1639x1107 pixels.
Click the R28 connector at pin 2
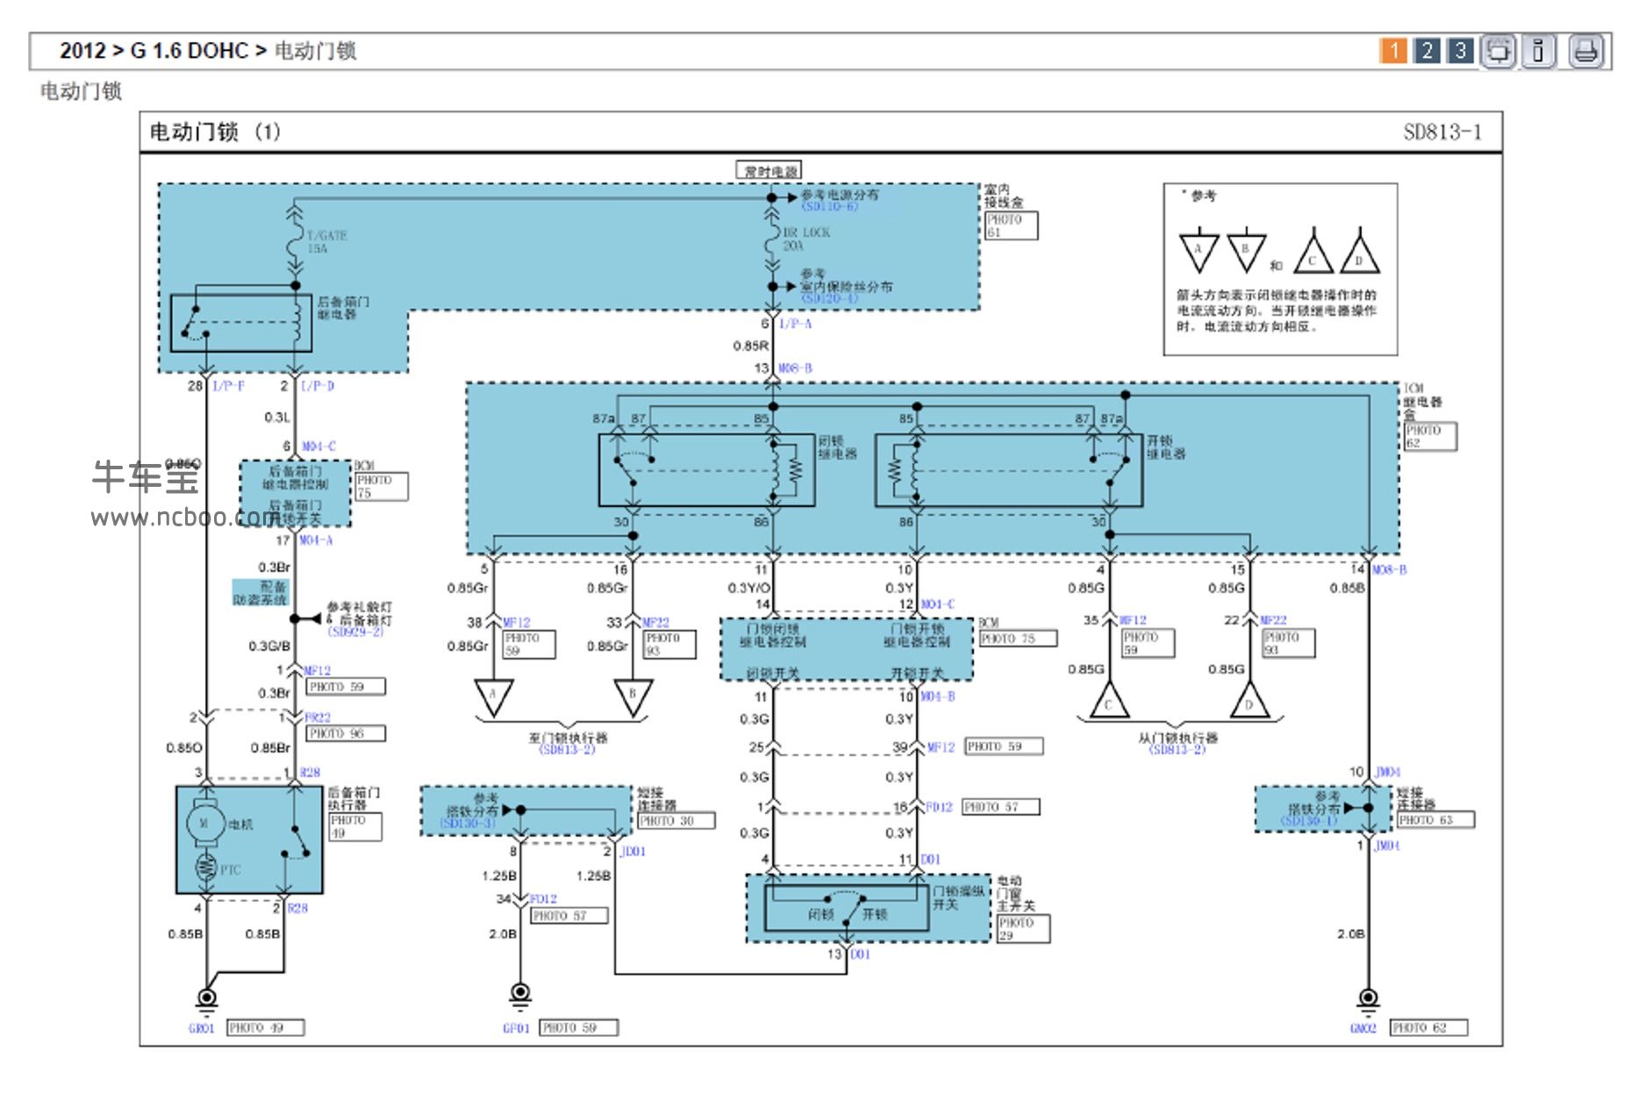tap(297, 908)
